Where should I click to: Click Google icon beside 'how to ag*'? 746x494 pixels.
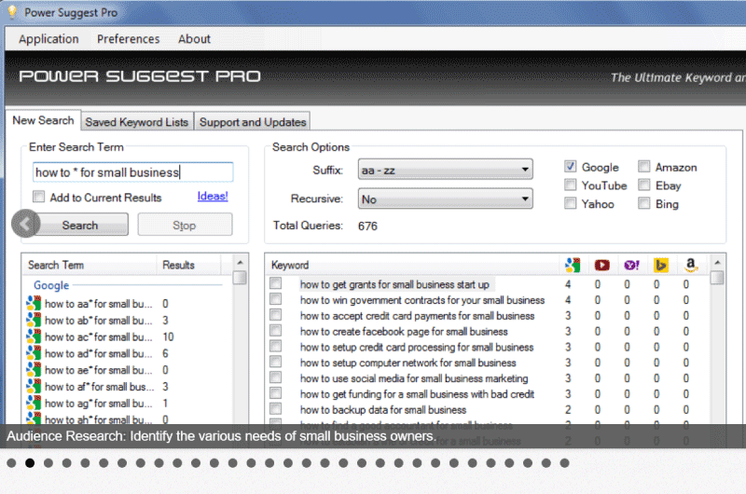tap(34, 404)
